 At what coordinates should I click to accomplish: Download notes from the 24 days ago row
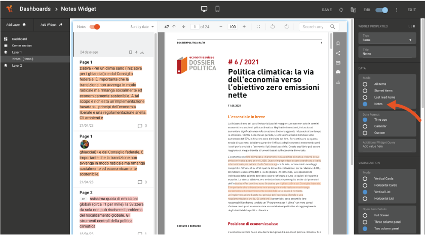point(142,52)
